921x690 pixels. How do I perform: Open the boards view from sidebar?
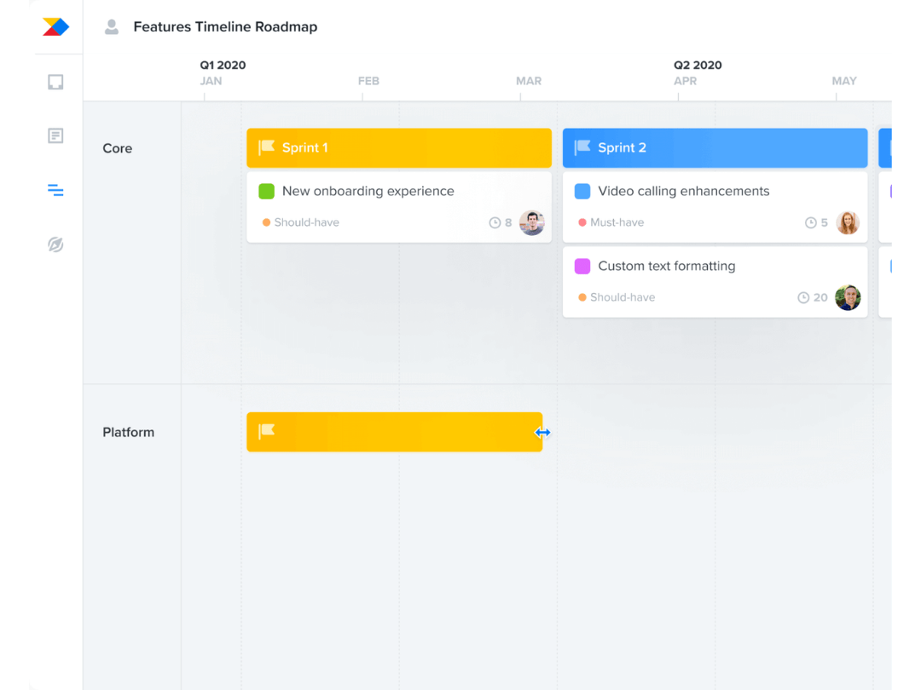tap(55, 81)
